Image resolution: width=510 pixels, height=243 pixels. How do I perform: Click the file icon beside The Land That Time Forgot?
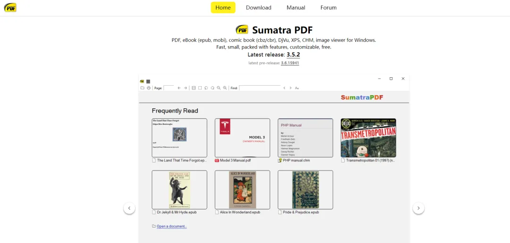154,160
